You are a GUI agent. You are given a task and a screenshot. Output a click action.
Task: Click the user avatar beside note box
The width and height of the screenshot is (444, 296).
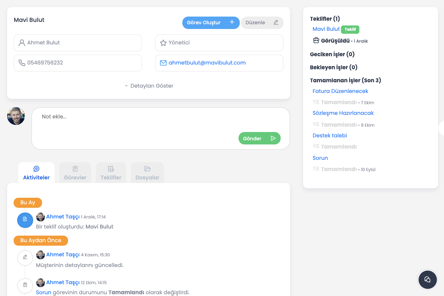(16, 116)
